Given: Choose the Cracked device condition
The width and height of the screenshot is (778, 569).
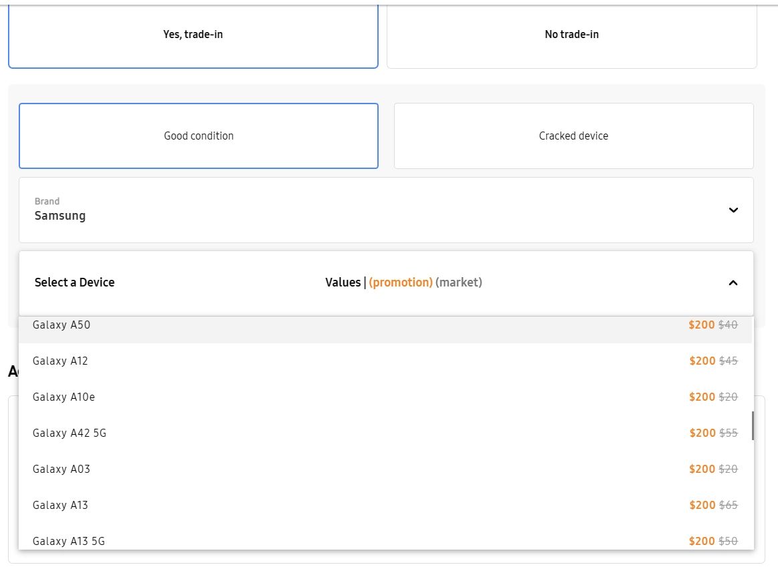Looking at the screenshot, I should [x=574, y=136].
